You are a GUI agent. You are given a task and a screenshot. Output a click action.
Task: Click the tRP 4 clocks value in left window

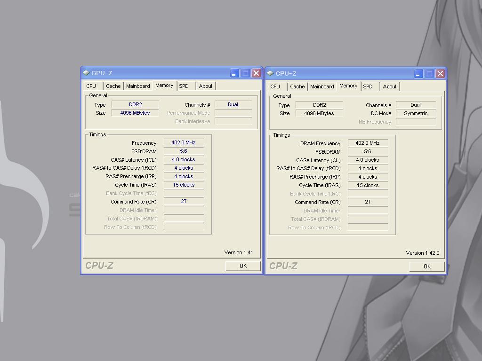point(184,177)
